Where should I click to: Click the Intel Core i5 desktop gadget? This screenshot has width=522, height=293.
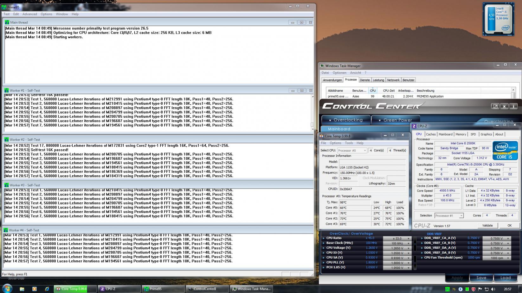point(499,19)
